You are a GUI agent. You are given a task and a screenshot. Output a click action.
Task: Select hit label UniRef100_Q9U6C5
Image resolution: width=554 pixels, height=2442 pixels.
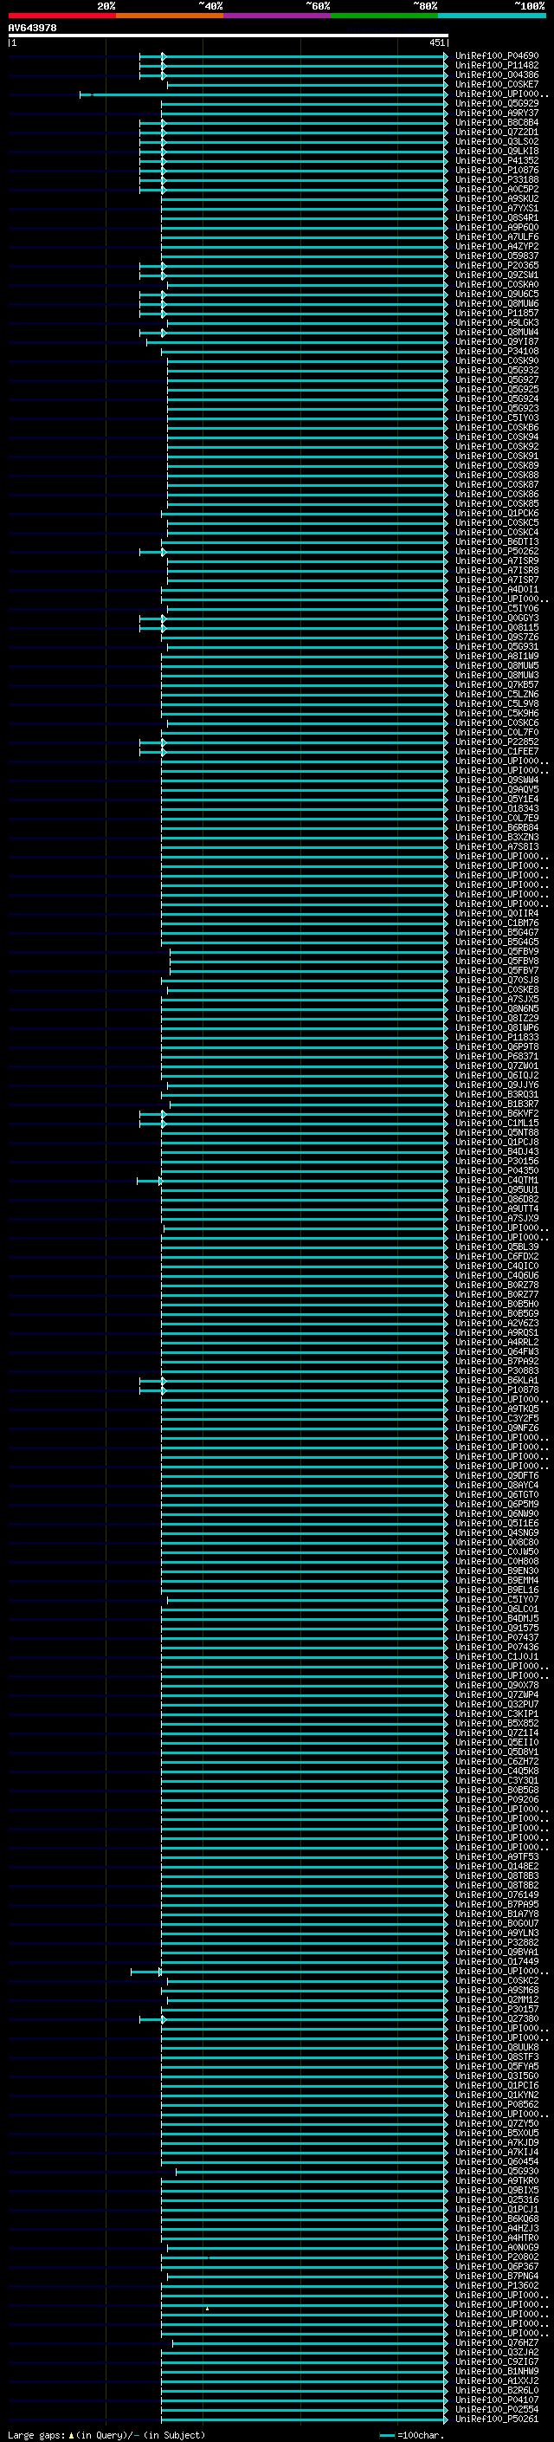pos(497,294)
